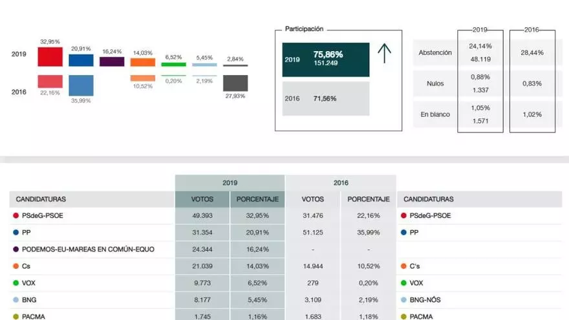This screenshot has width=569, height=320.
Task: Click the light blue dot beside BNG-NÓS
Action: click(x=404, y=299)
